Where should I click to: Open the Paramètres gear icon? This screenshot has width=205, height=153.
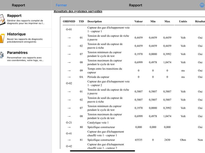coord(2,55)
